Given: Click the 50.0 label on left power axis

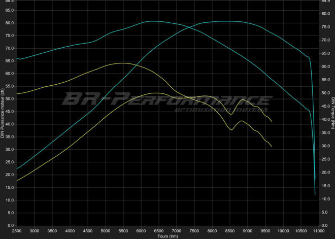Looking at the screenshot, I should point(10,99).
